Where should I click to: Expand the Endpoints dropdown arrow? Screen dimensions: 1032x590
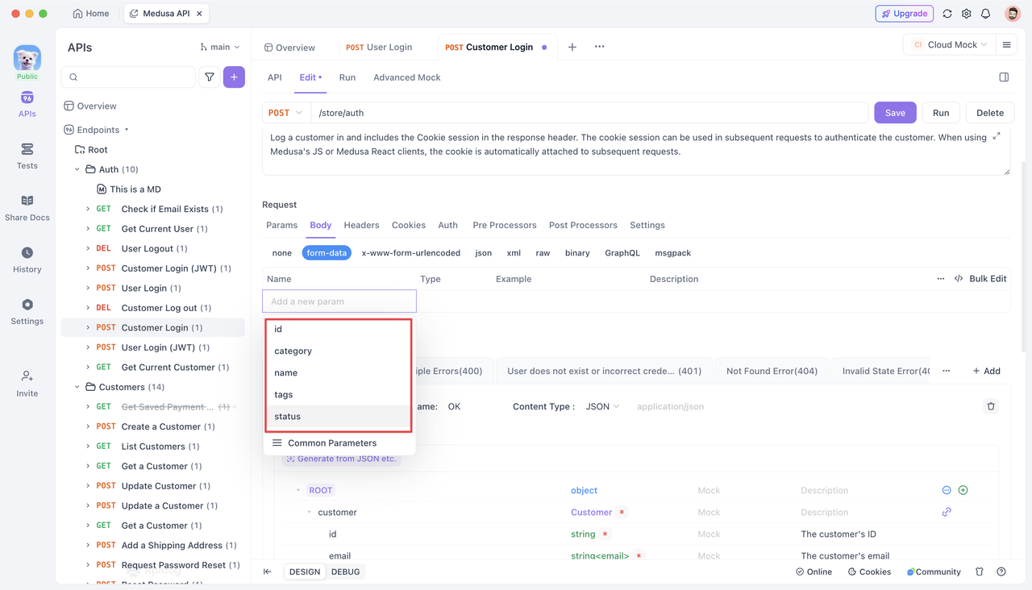[x=127, y=130]
